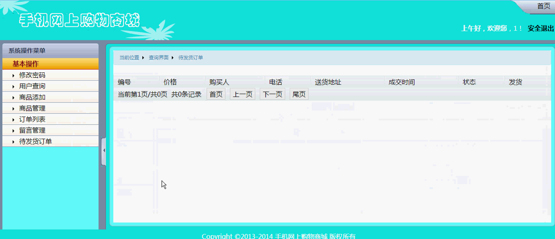Click the 发货 column header
555x239 pixels.
point(515,82)
